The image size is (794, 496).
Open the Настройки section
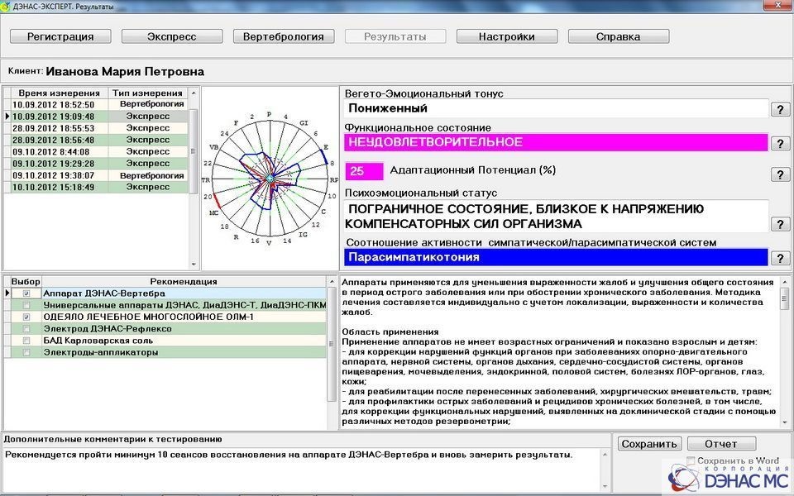[506, 36]
